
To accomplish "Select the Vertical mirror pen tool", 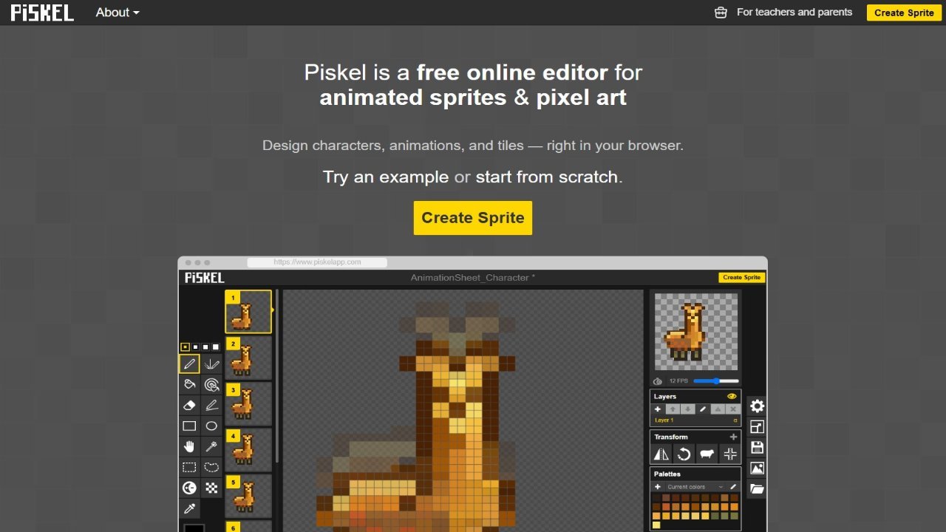I will (x=211, y=364).
